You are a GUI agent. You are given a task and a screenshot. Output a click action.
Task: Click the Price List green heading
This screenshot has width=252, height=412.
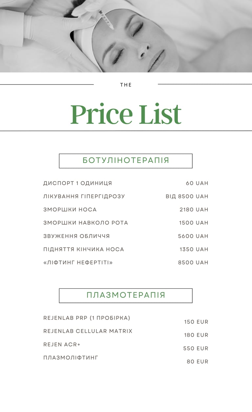tap(126, 114)
